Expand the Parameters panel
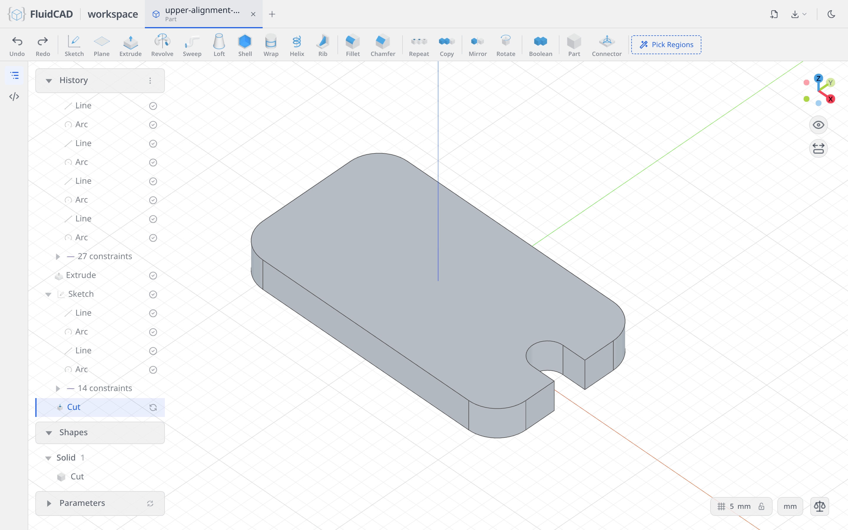This screenshot has height=530, width=848. [49, 503]
